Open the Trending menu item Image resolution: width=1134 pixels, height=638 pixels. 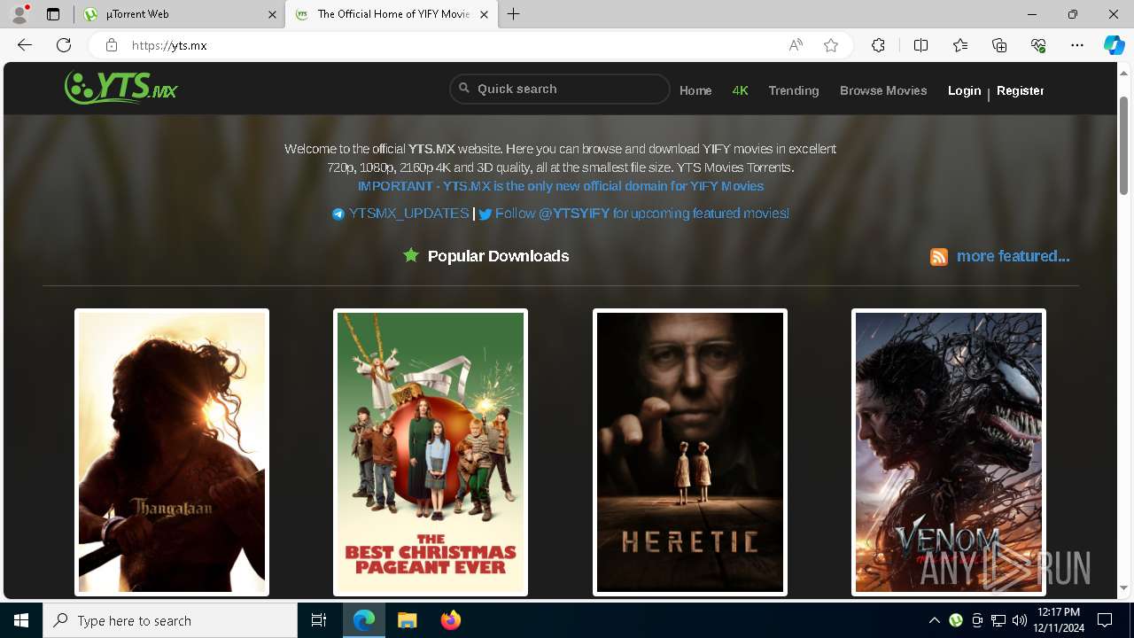tap(794, 90)
